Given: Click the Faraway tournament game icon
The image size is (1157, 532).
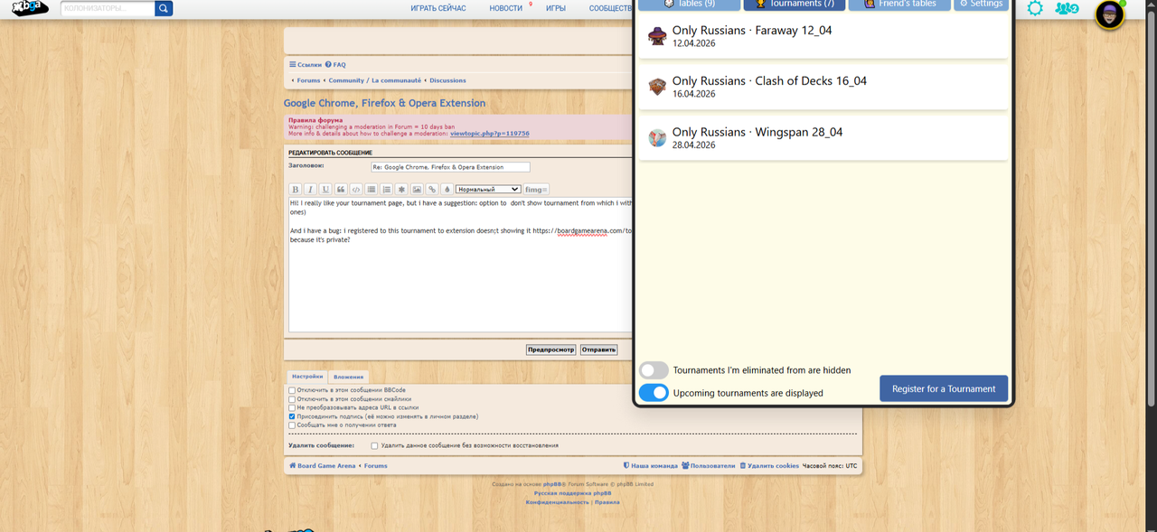Looking at the screenshot, I should [657, 36].
